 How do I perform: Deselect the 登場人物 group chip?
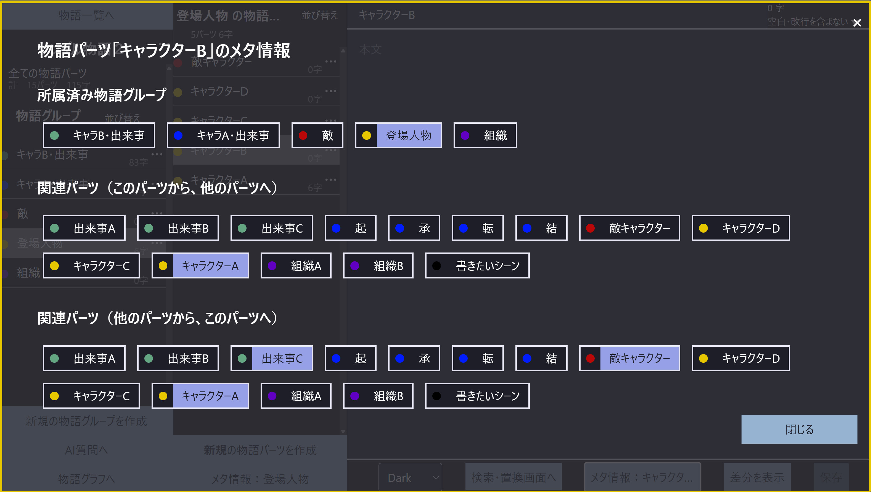398,135
